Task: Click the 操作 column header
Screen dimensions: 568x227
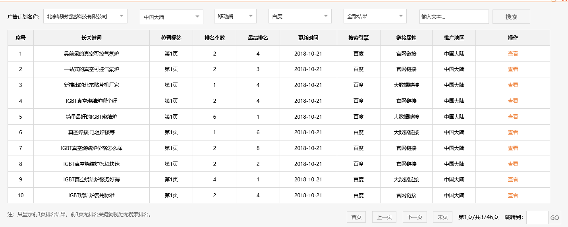Action: pos(513,38)
